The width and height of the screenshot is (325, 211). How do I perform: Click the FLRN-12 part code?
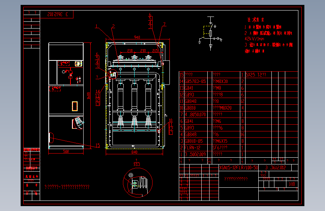[192, 148]
